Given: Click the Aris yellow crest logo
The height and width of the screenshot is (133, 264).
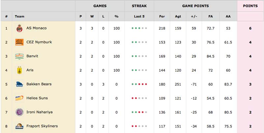Looking at the screenshot, I should 19,70.
